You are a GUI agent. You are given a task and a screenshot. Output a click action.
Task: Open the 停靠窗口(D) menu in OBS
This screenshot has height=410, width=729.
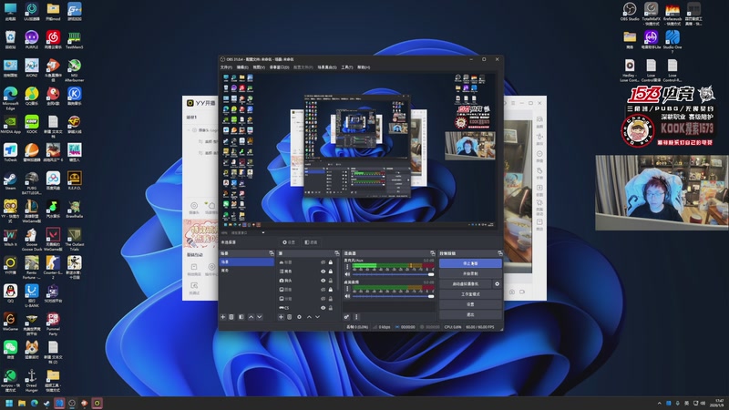click(x=279, y=67)
